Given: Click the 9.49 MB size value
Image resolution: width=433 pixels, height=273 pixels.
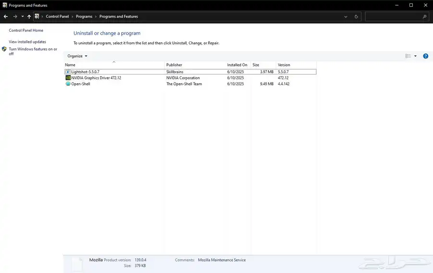Looking at the screenshot, I should tap(267, 84).
